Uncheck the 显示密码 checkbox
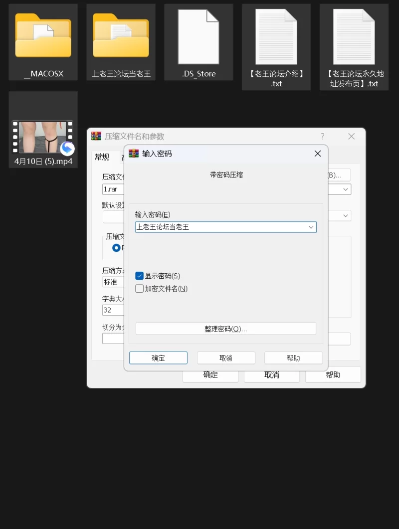This screenshot has width=399, height=529. (140, 276)
